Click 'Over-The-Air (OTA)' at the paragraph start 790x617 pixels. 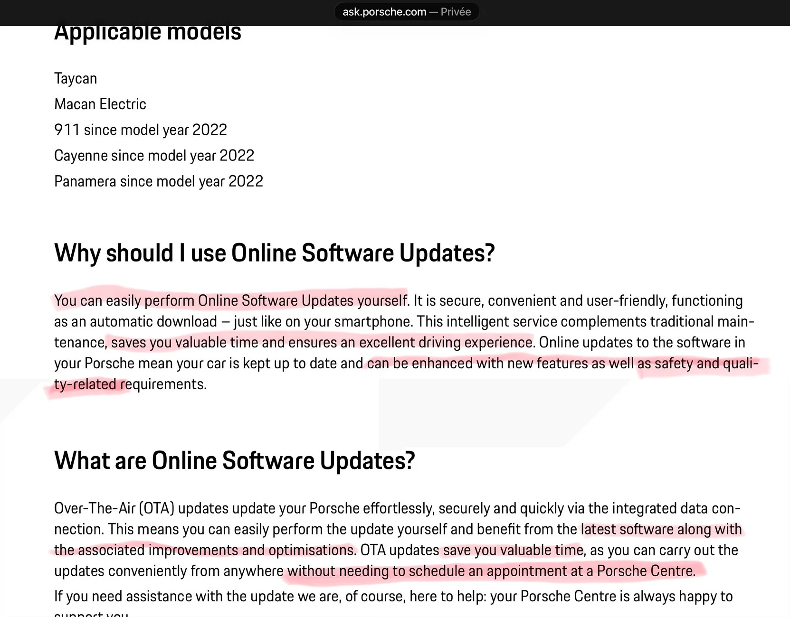(x=114, y=508)
